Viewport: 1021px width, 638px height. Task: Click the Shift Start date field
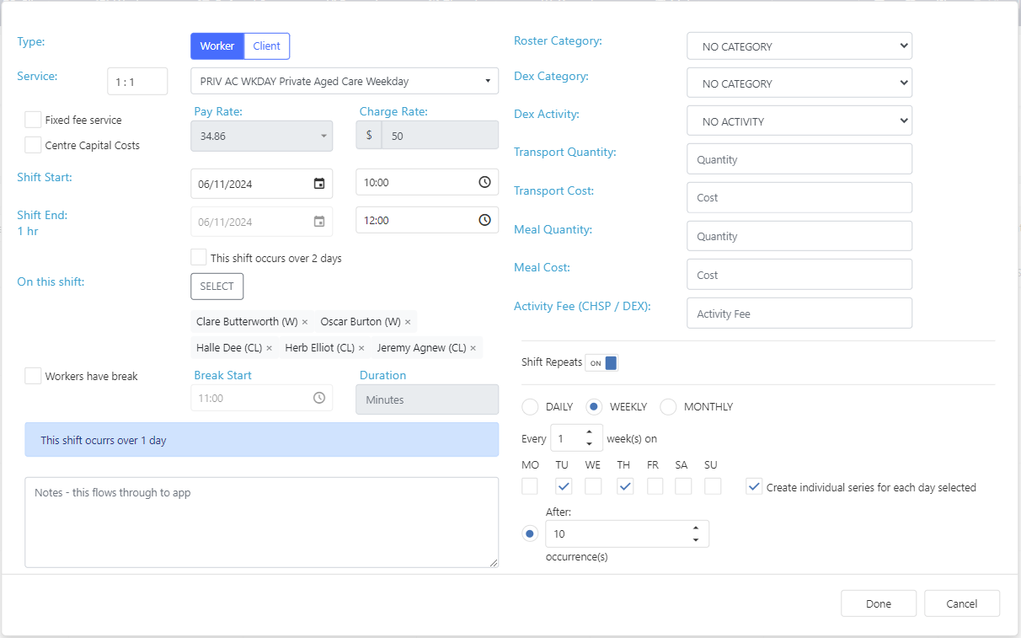click(262, 184)
